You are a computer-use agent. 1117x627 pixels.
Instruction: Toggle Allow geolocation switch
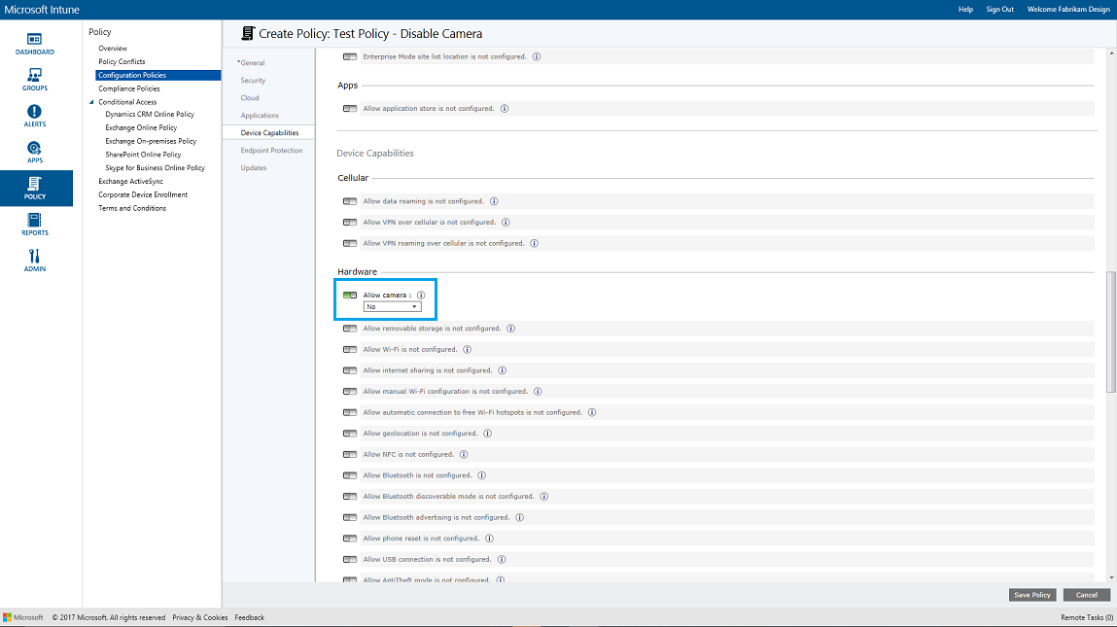pyautogui.click(x=350, y=434)
